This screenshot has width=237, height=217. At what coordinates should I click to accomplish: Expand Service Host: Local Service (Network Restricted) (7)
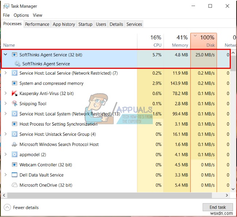tap(5, 73)
